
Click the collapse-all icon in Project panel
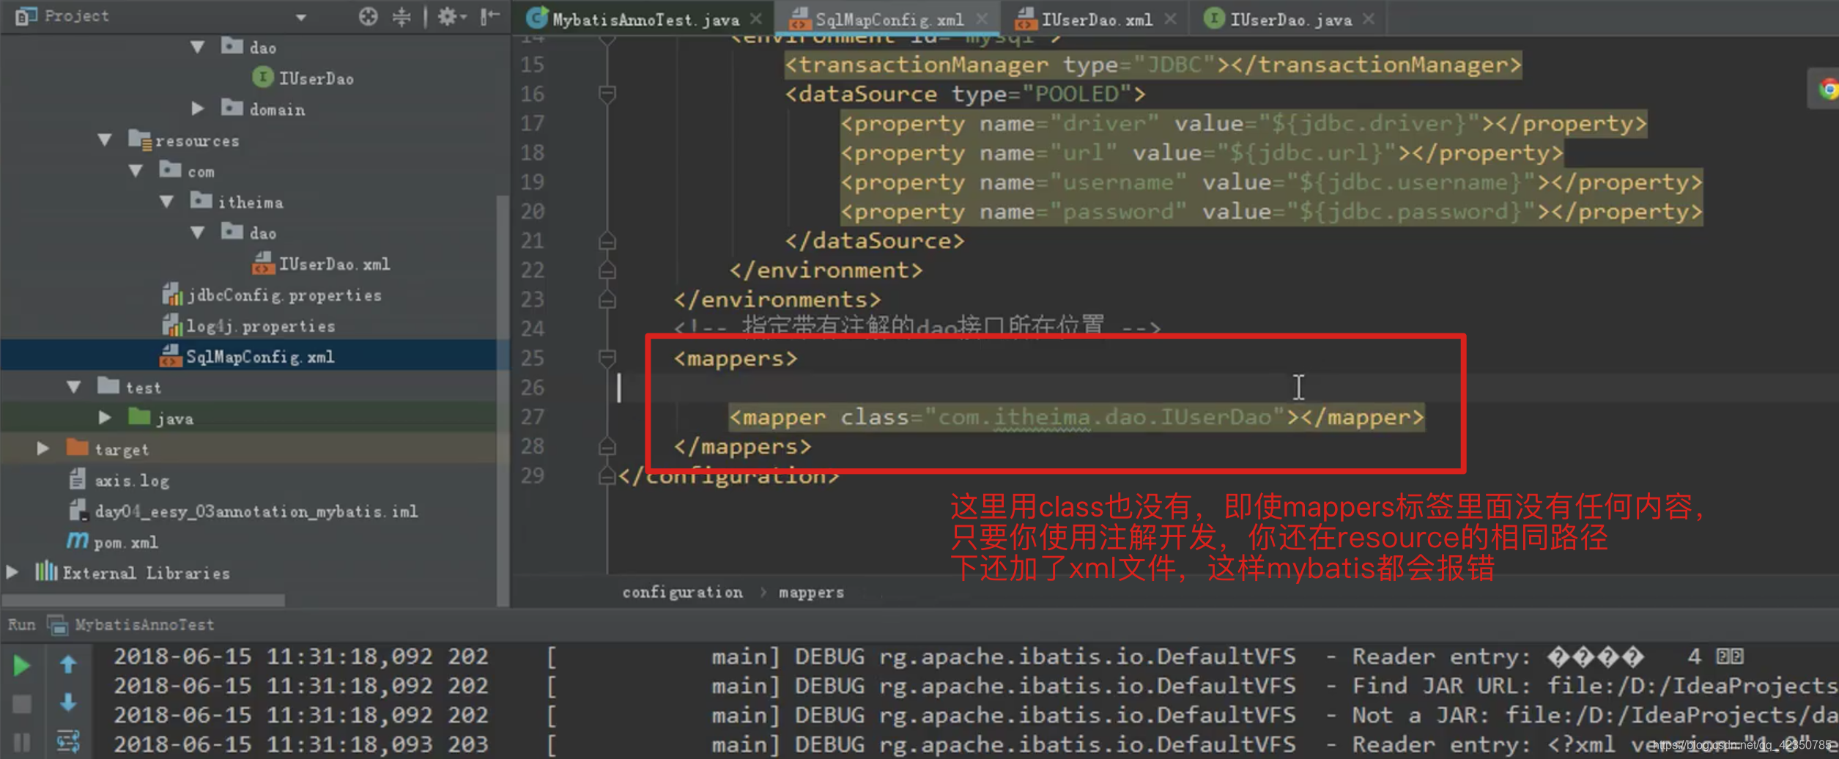click(402, 16)
